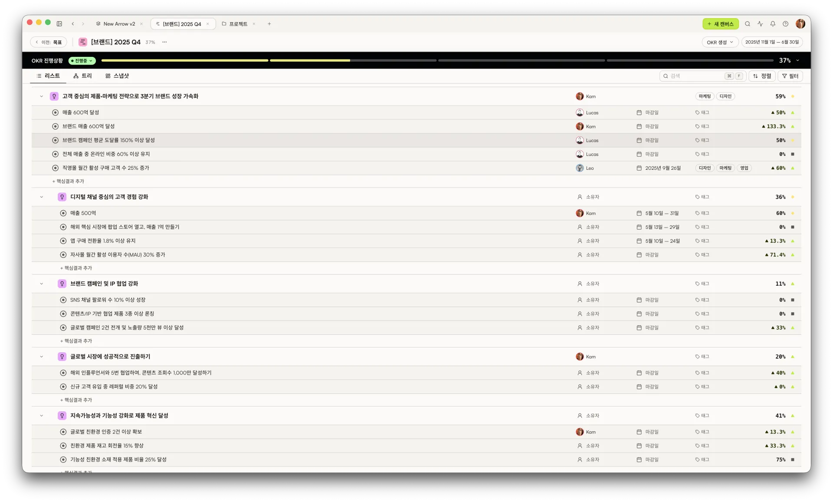
Task: Switch to the 스냅샷 view tab
Action: (117, 76)
